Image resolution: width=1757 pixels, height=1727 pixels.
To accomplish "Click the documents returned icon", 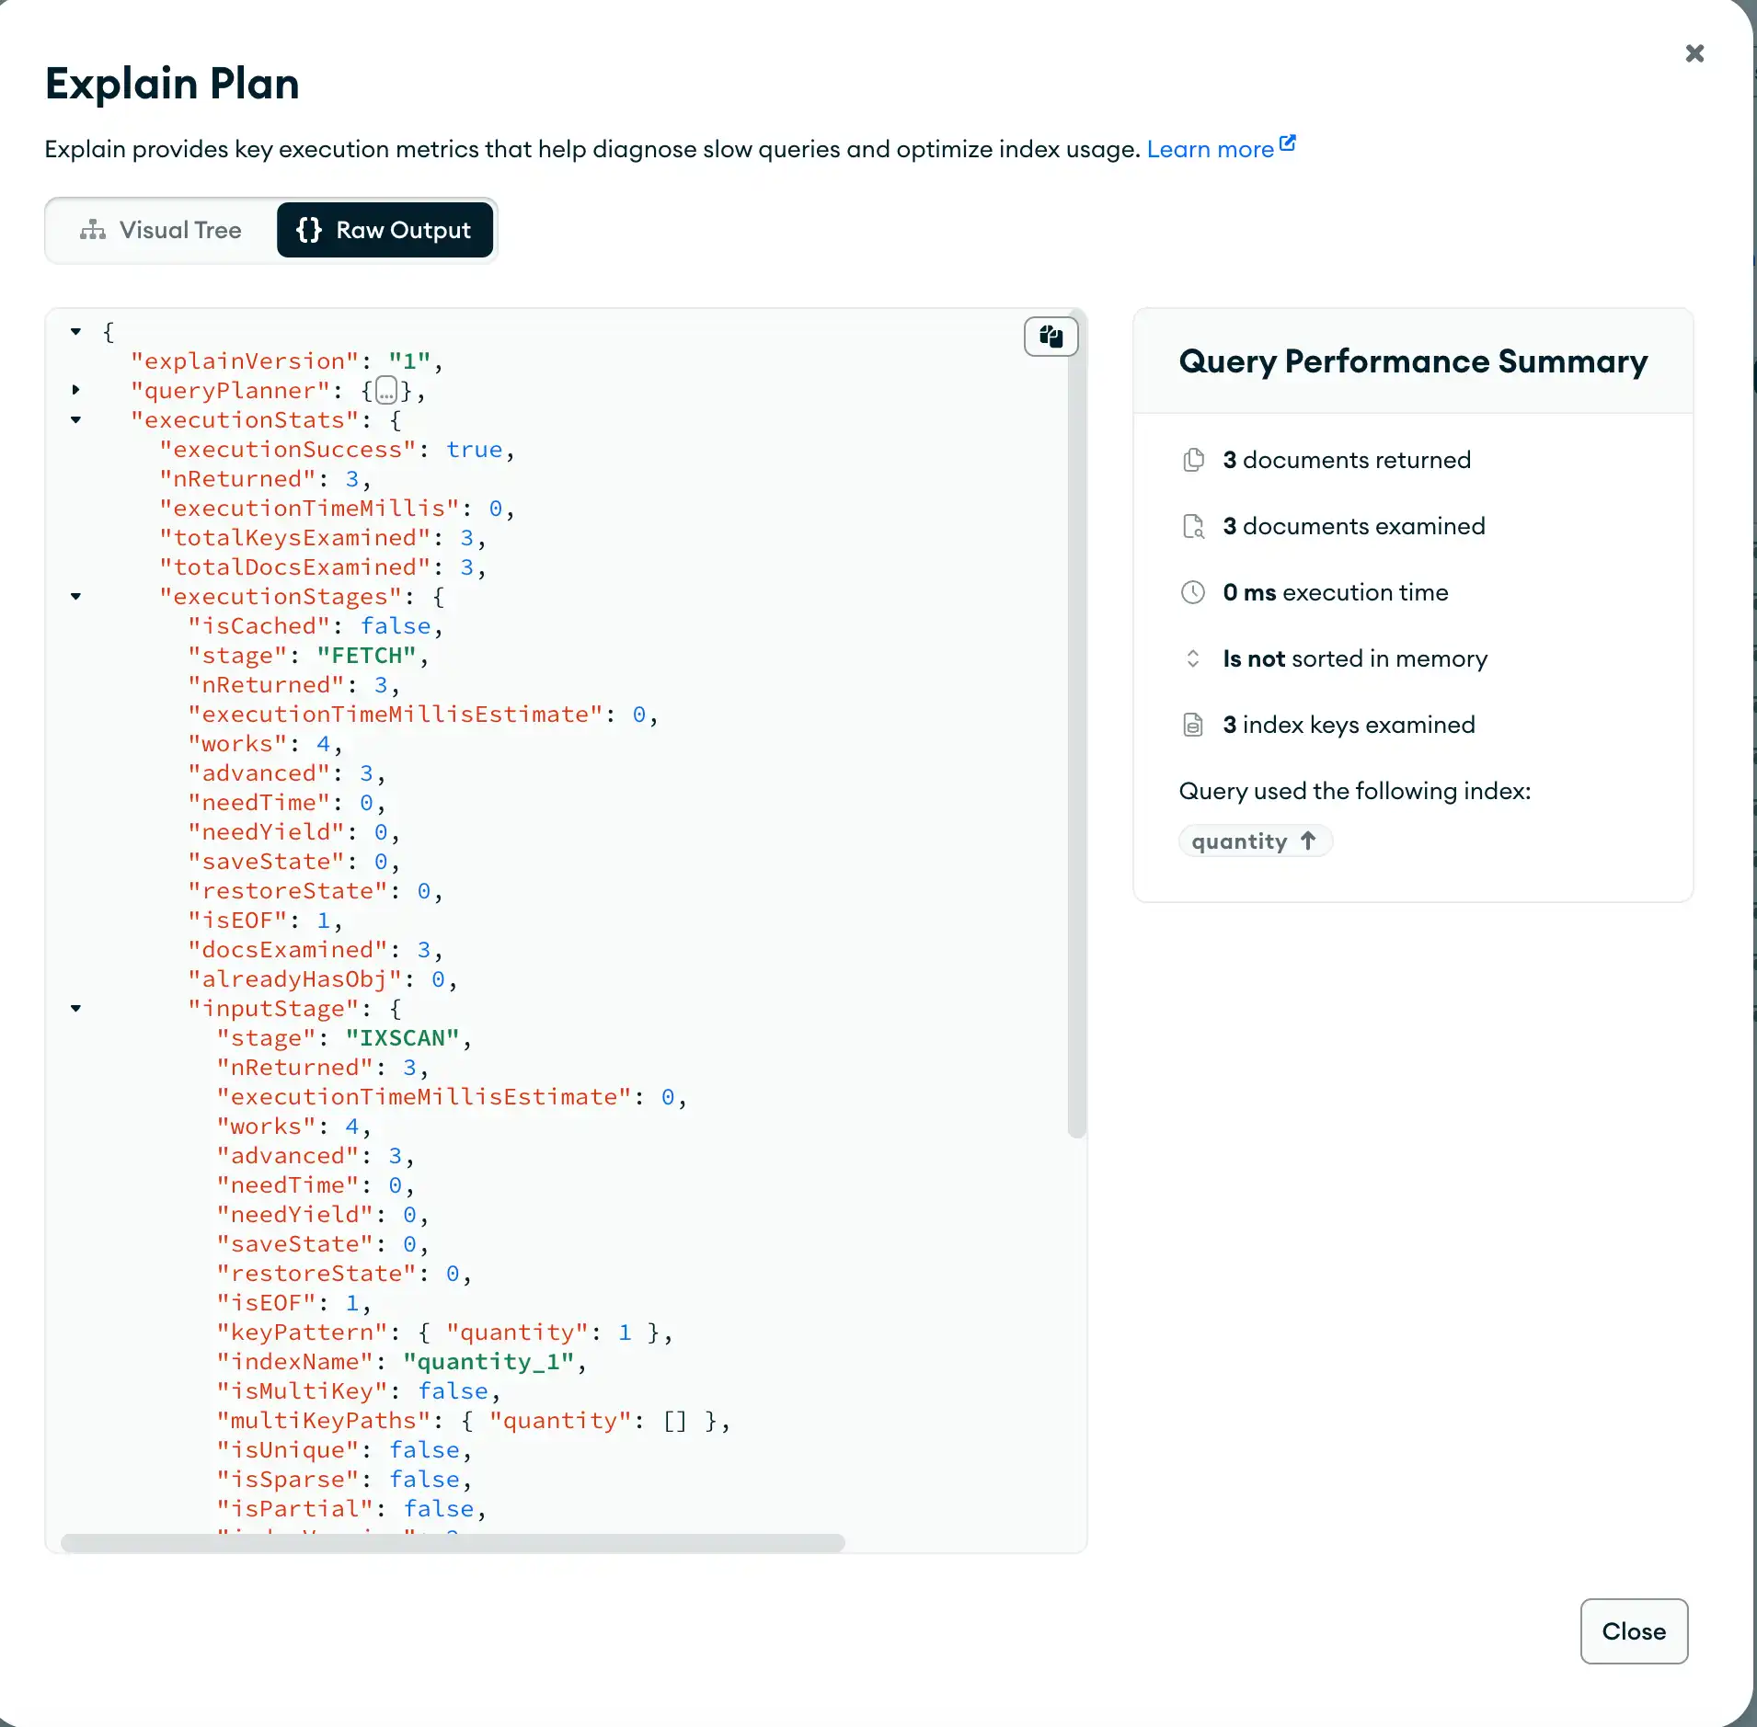I will pos(1194,460).
